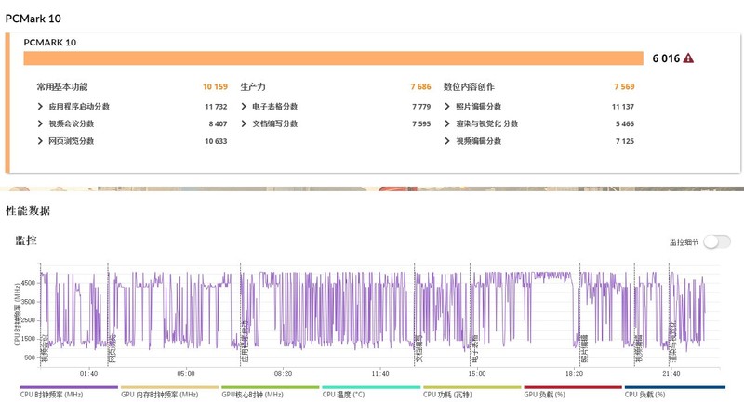Select the 常用基本功能 heading

[x=62, y=86]
